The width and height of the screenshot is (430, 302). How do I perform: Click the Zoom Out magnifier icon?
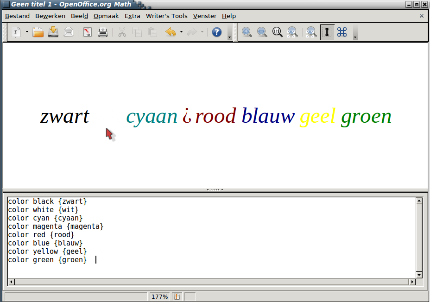(262, 32)
